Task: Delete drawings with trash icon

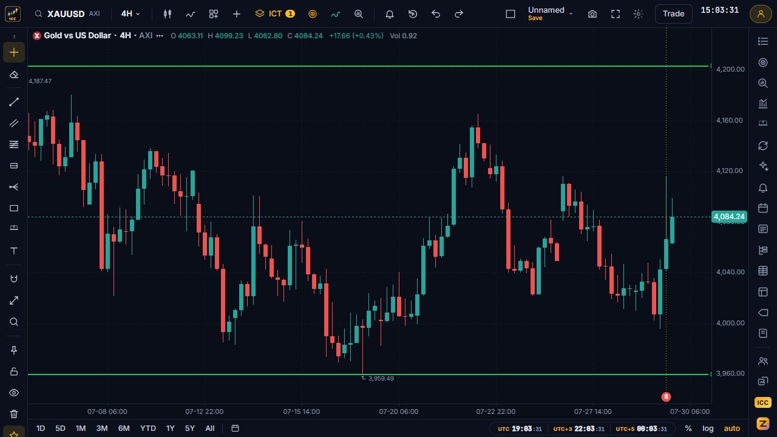Action: coord(14,414)
